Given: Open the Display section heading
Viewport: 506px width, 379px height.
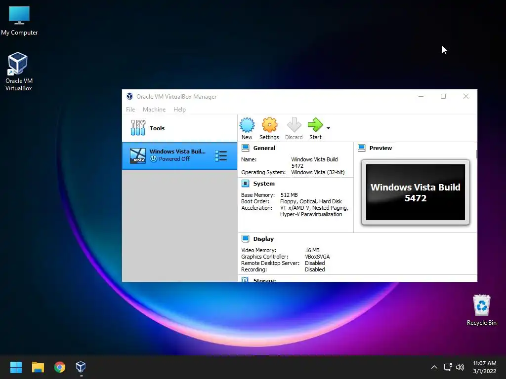Looking at the screenshot, I should point(263,239).
